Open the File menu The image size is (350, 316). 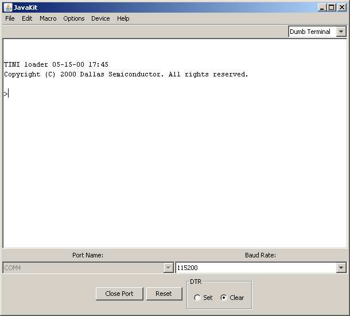10,18
